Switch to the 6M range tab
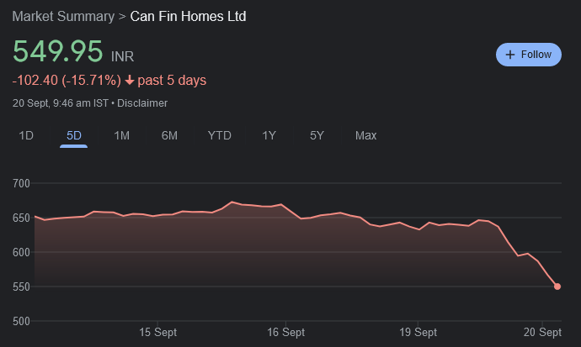The height and width of the screenshot is (347, 581). point(169,135)
